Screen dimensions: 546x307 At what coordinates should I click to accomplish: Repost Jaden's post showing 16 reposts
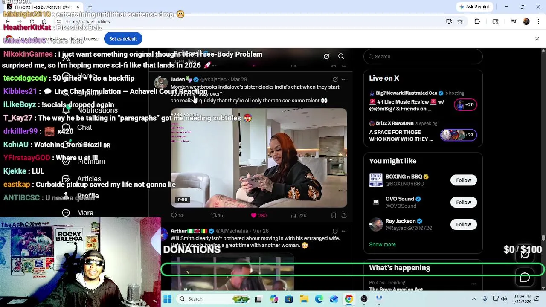coord(217,215)
